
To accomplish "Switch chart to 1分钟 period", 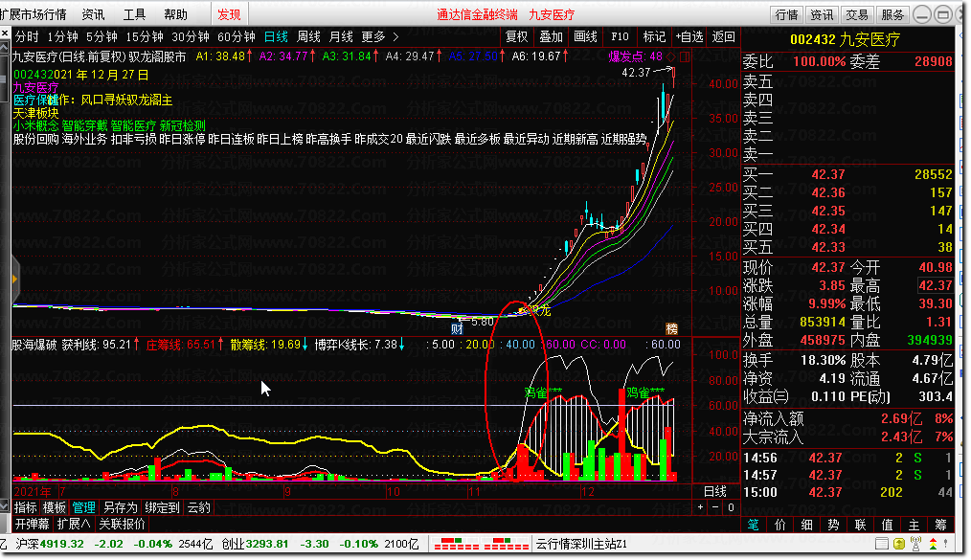I will 62,37.
